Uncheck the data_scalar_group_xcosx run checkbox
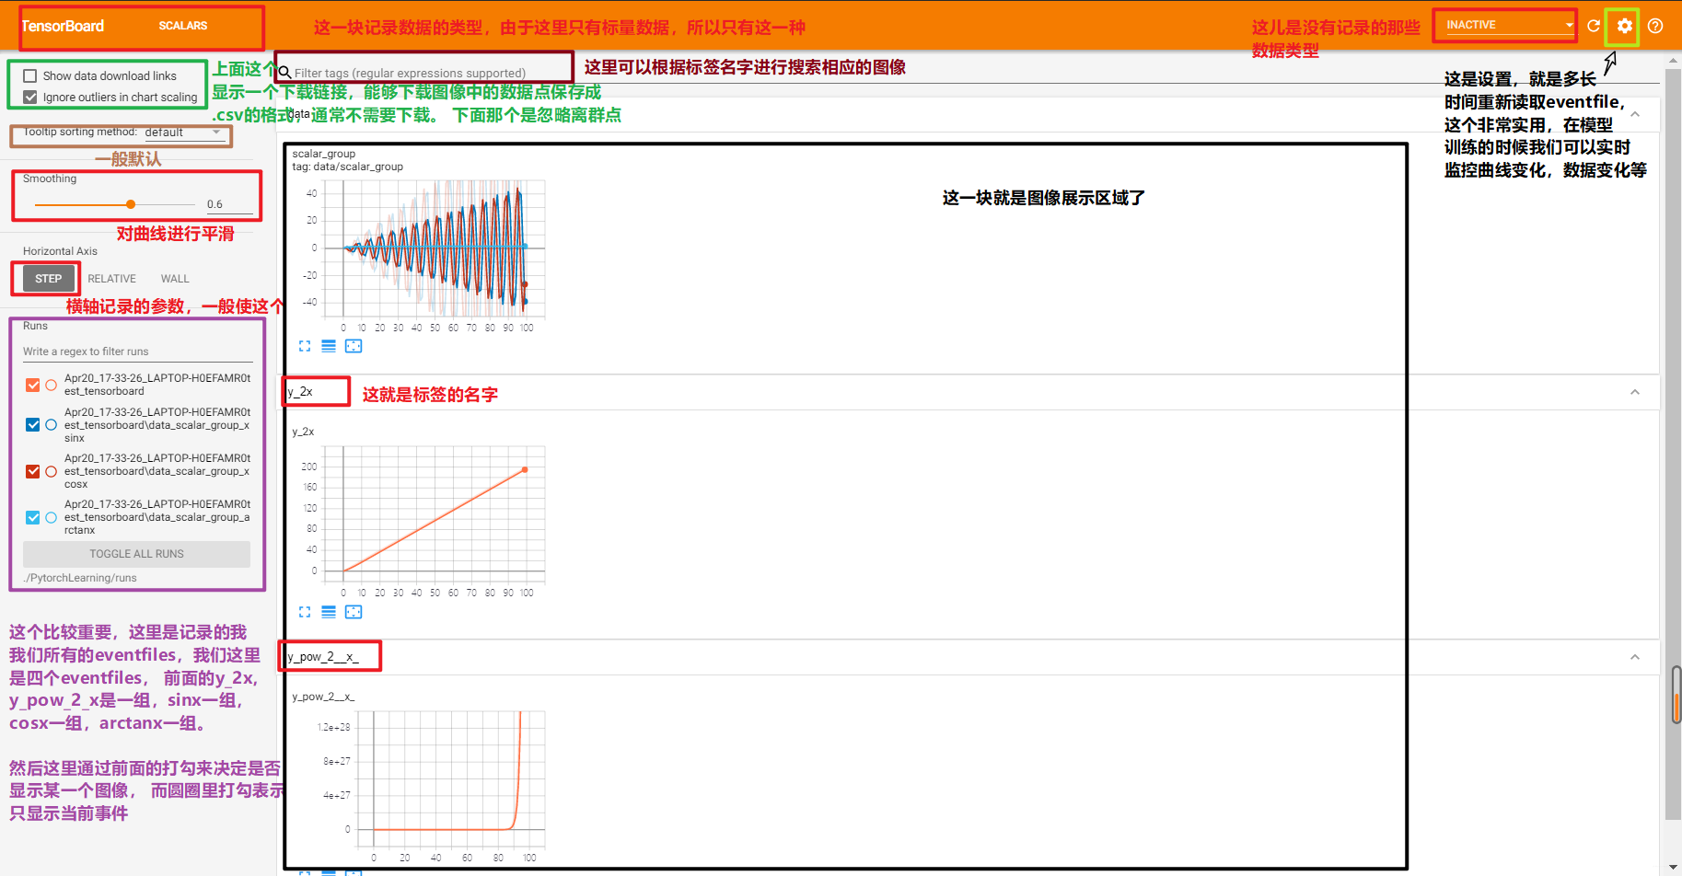Image resolution: width=1682 pixels, height=876 pixels. coord(33,471)
